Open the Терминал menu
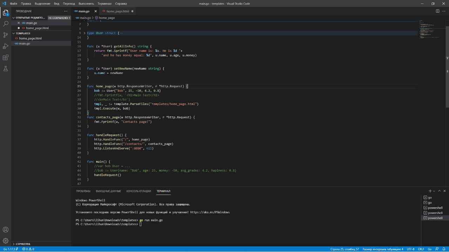449x252 pixels. coord(104,3)
